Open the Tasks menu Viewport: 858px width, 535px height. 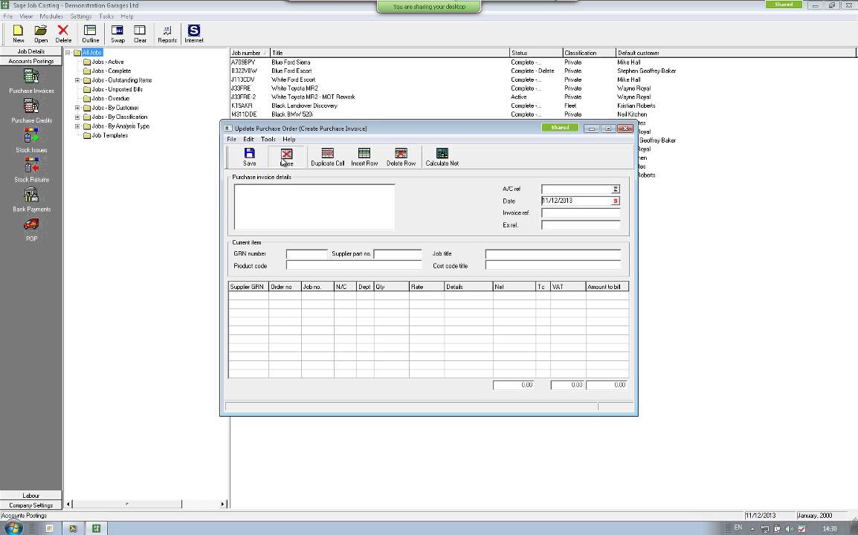(x=106, y=16)
